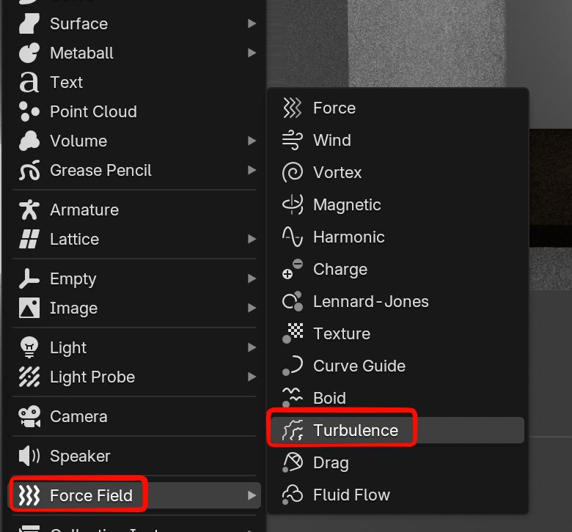Click the Lennard-Jones icon
Image resolution: width=572 pixels, height=532 pixels.
(293, 302)
